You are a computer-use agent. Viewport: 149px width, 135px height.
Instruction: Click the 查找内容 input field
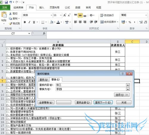91,85
